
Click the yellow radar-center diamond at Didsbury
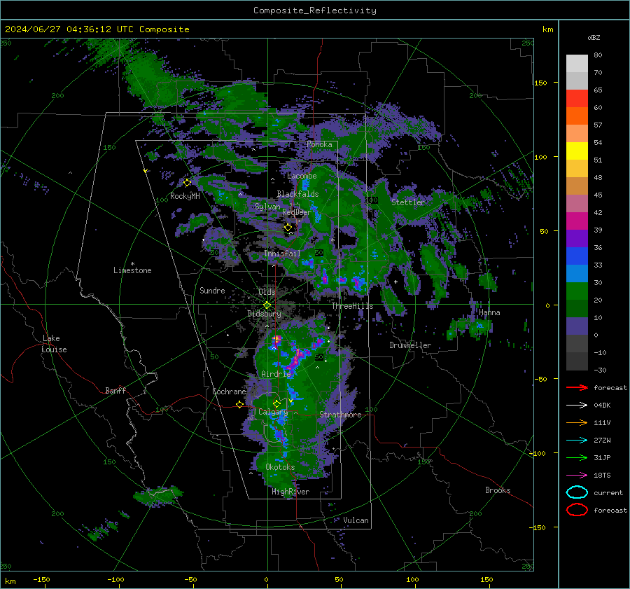coord(267,305)
